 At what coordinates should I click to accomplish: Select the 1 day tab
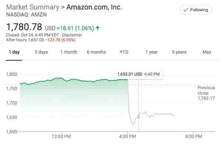14,52
